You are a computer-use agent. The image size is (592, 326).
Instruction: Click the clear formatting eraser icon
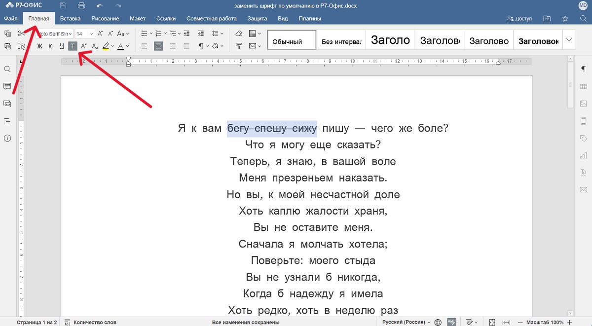[239, 34]
